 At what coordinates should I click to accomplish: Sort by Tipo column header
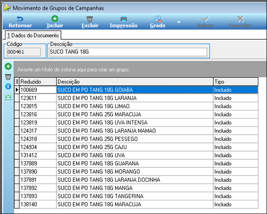coord(236,82)
